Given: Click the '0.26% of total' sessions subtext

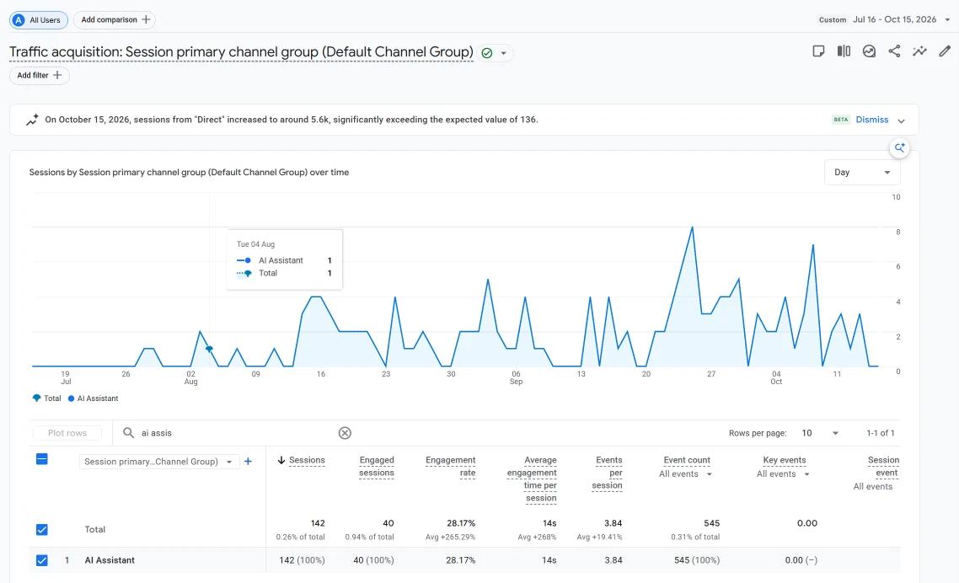Looking at the screenshot, I should coord(300,538).
